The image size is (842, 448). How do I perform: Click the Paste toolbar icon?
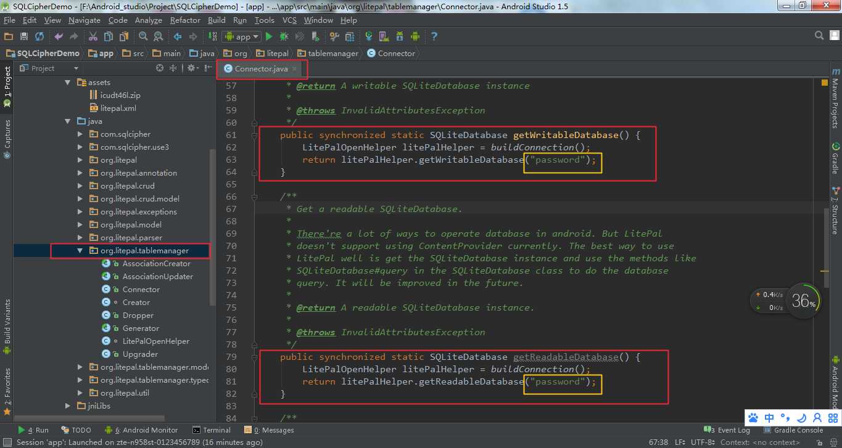(x=123, y=37)
